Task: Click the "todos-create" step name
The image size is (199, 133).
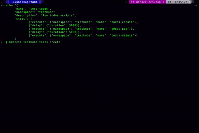Action: pos(122,22)
